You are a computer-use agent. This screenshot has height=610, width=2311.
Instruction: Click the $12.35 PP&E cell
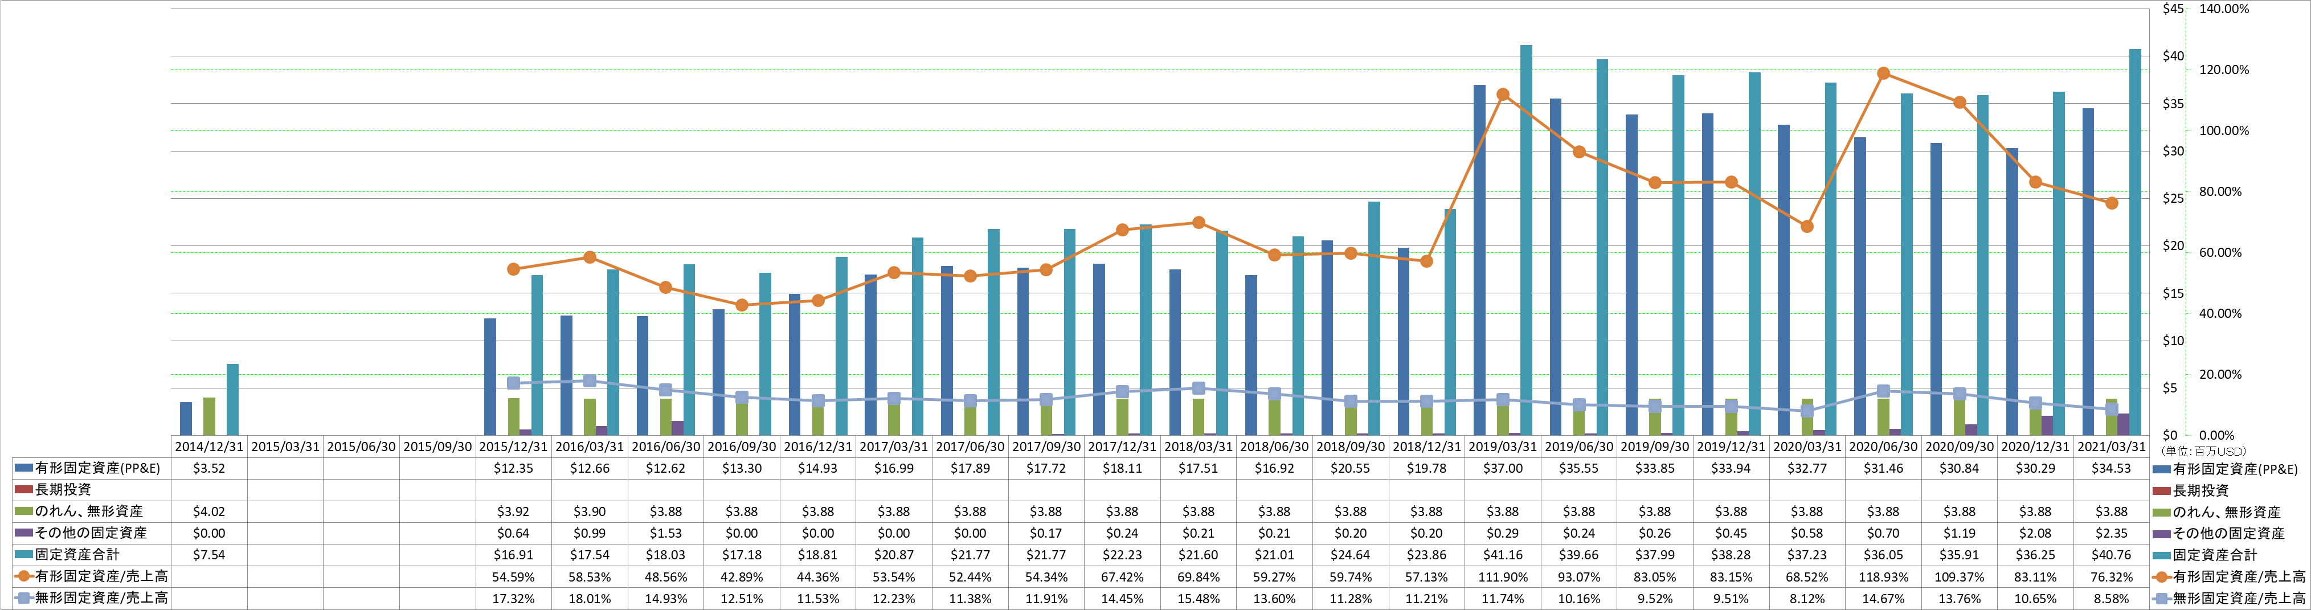click(x=513, y=468)
